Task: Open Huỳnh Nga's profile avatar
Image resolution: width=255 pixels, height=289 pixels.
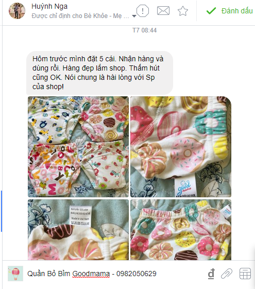Action: (x=17, y=11)
